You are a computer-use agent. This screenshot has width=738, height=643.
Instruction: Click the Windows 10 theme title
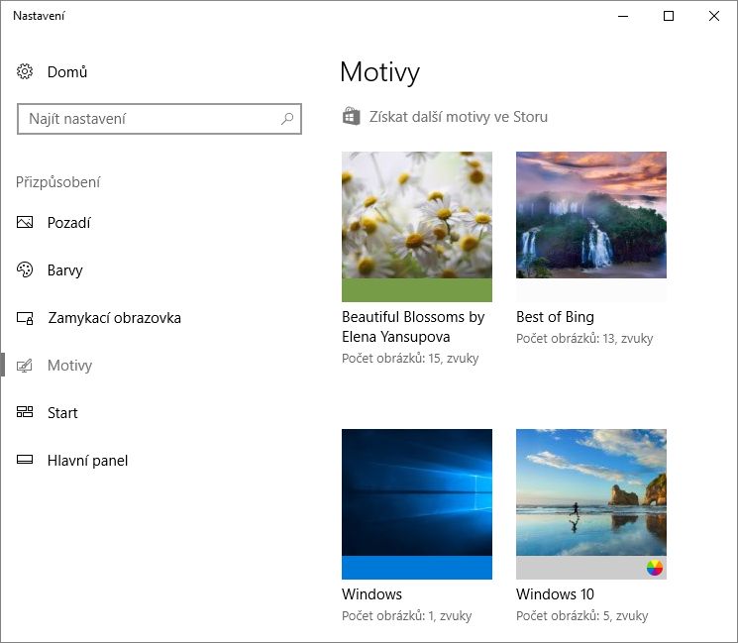click(x=555, y=594)
